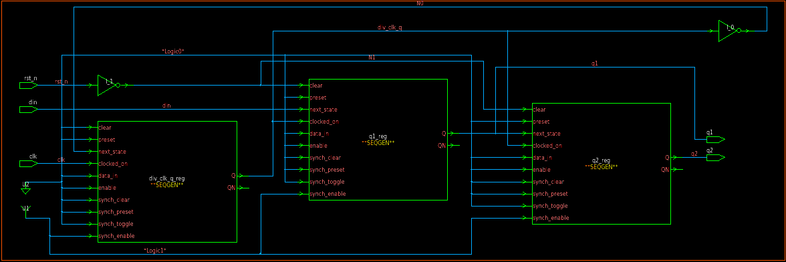The image size is (786, 262).
Task: Select Q output pin of div_clk_q_reg
Action: click(x=233, y=175)
